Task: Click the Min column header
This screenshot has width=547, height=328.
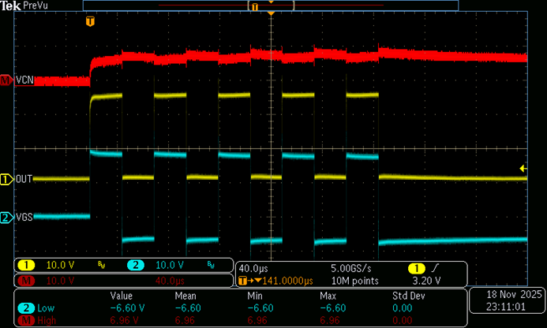Action: [255, 296]
